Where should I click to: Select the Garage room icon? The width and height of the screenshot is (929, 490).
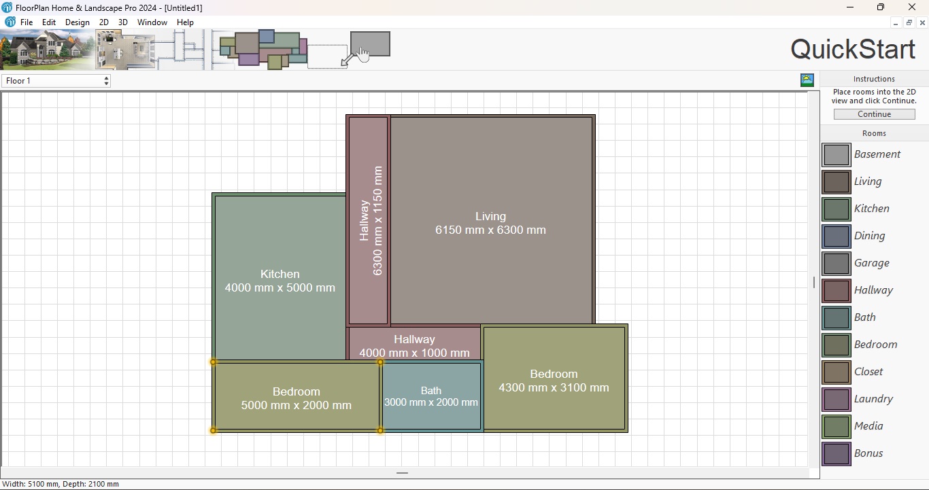835,263
